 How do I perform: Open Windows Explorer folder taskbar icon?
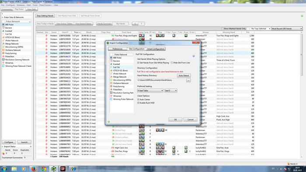coord(14,169)
